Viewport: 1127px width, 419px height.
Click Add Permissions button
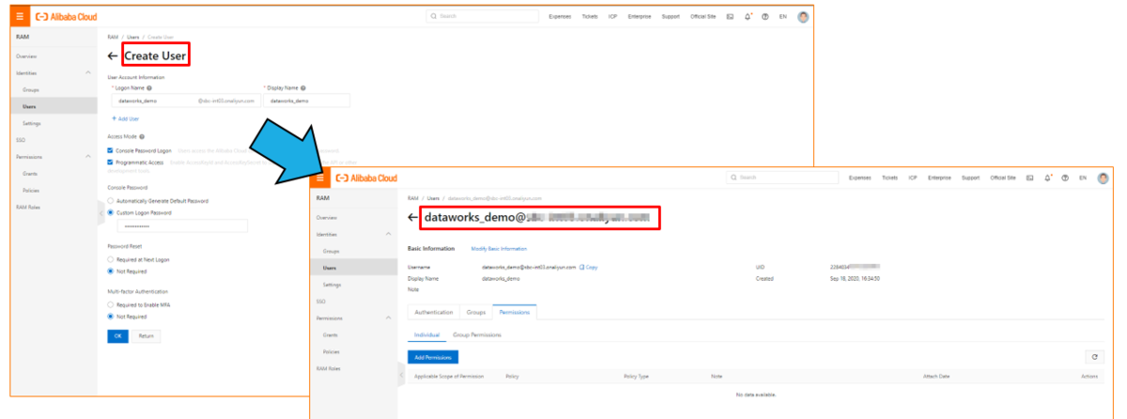[433, 357]
